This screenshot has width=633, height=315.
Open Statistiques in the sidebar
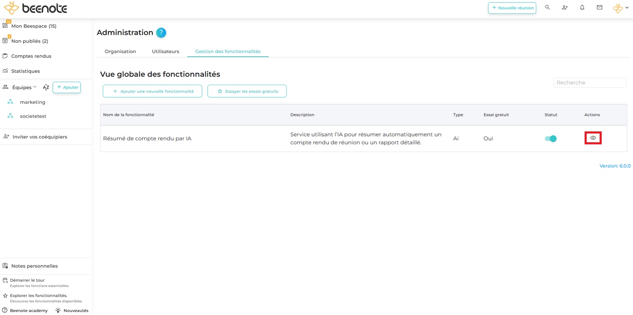coord(25,71)
